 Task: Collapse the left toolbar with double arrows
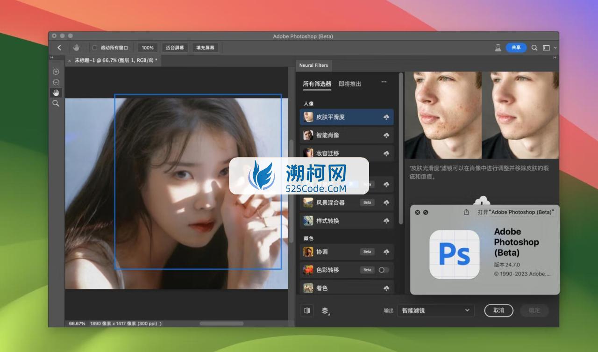click(x=52, y=57)
